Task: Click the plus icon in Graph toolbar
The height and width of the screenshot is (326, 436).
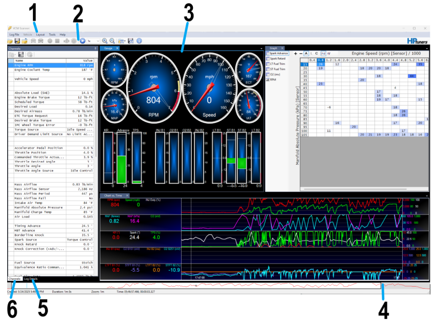Action: pos(295,53)
